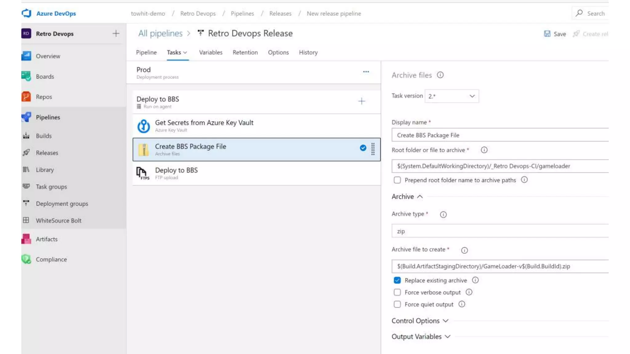The width and height of the screenshot is (630, 354).
Task: Open the Prod stage ellipsis menu
Action: [x=366, y=72]
